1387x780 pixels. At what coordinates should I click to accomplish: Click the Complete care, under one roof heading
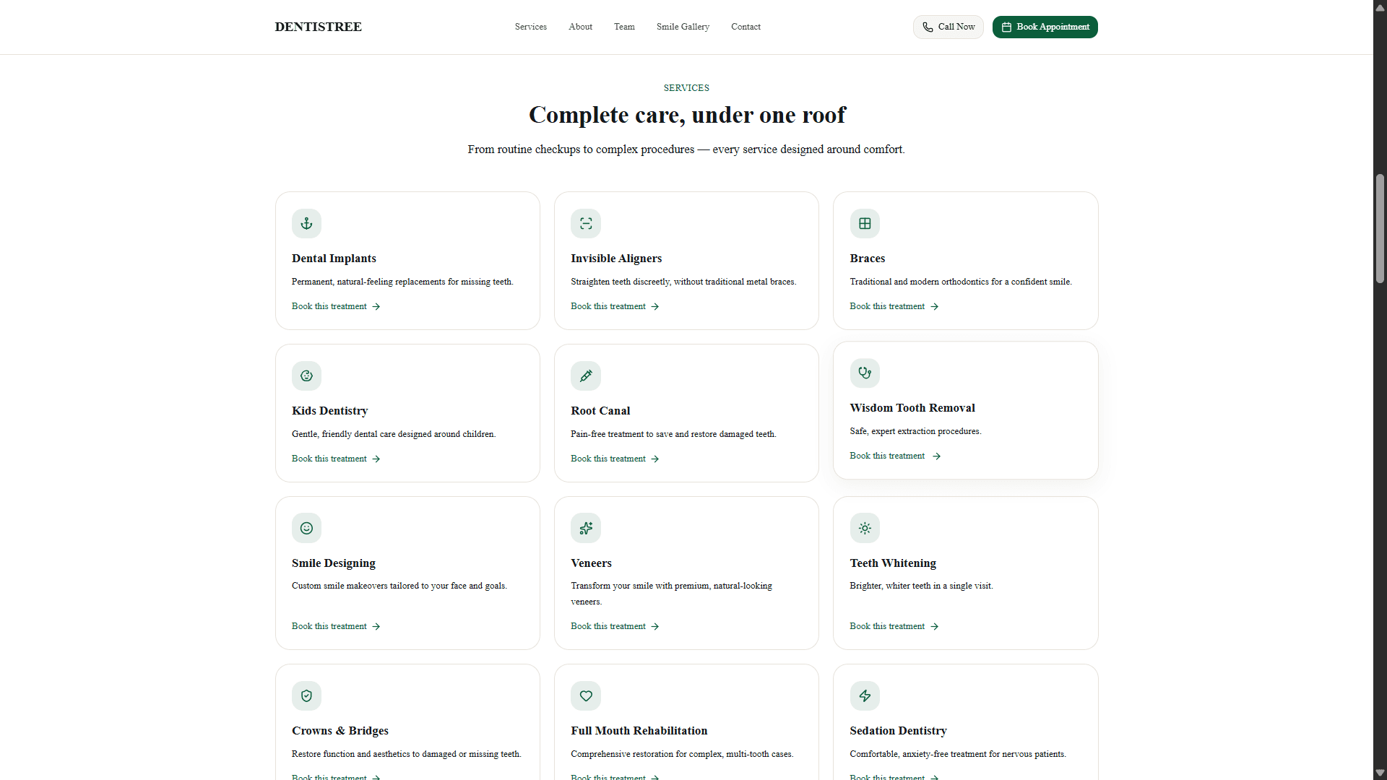point(687,115)
